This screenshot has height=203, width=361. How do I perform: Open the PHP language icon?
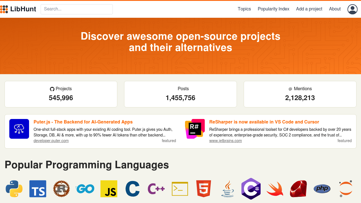coord(322,189)
